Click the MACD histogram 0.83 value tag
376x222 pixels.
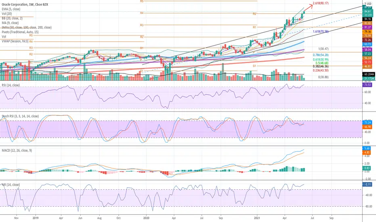pyautogui.click(x=367, y=168)
